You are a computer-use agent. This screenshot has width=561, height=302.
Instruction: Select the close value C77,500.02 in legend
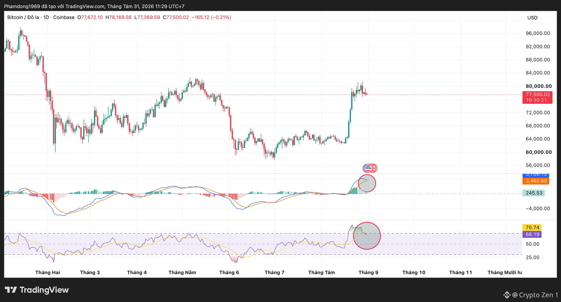tap(176, 17)
